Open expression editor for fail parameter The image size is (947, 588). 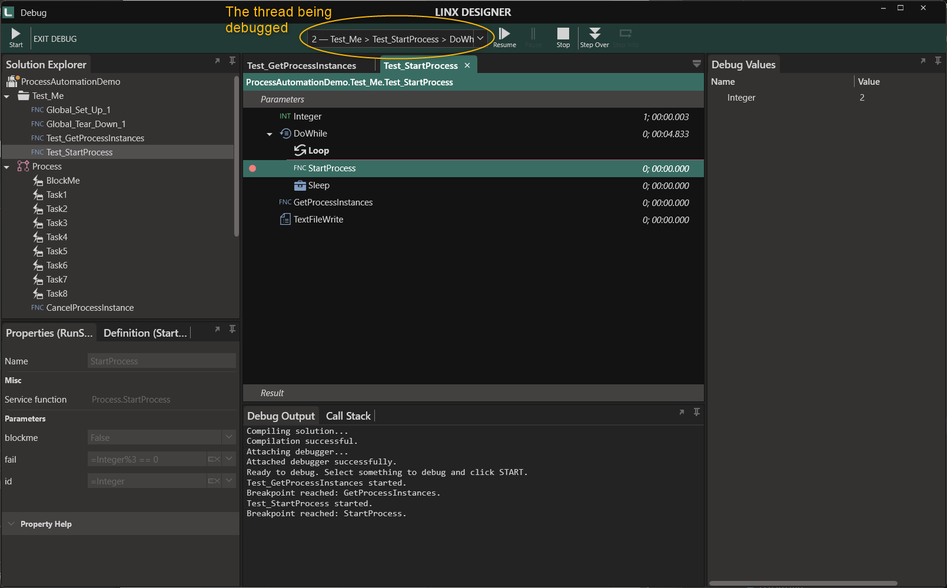(214, 459)
